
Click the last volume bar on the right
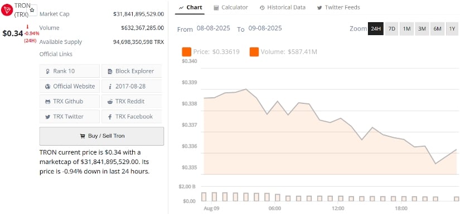(457, 199)
